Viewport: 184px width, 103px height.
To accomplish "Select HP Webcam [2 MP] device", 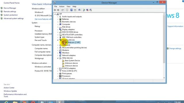I will (x=72, y=42).
